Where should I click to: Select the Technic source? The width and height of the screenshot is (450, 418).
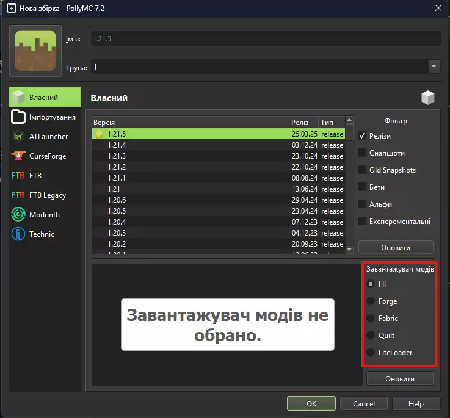(x=45, y=234)
